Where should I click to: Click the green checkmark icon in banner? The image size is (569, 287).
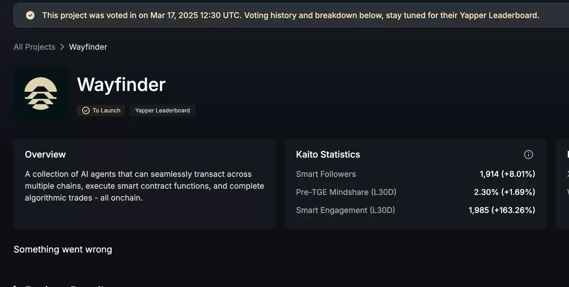30,15
